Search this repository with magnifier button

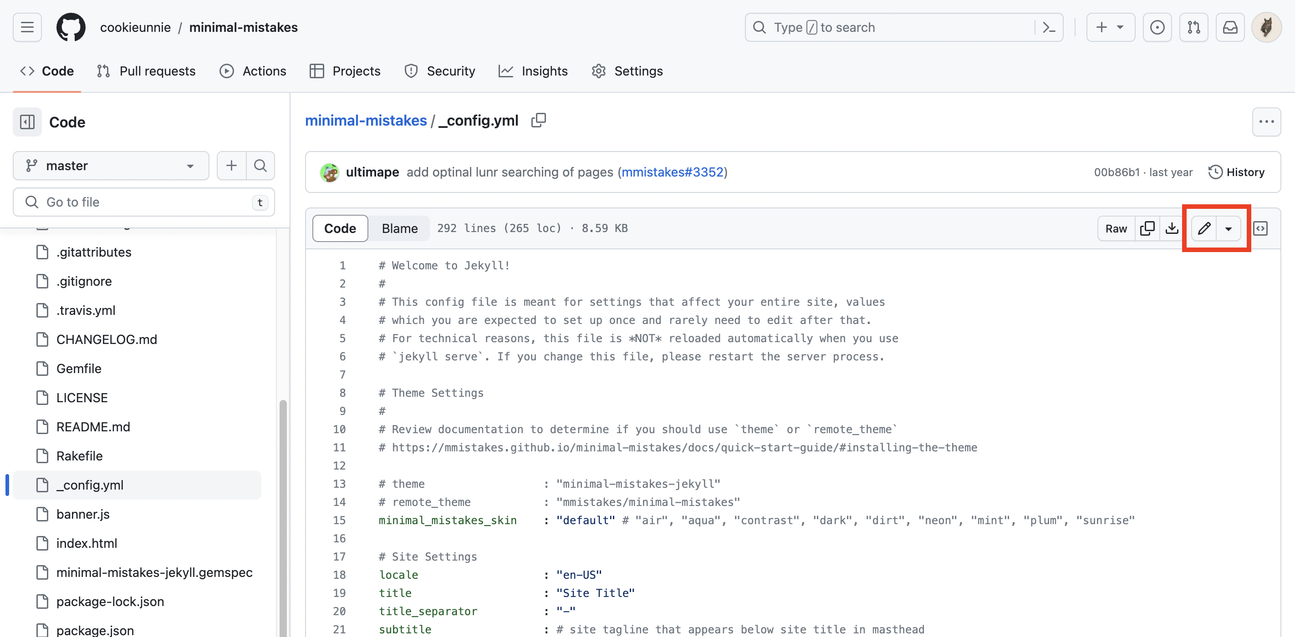click(260, 165)
